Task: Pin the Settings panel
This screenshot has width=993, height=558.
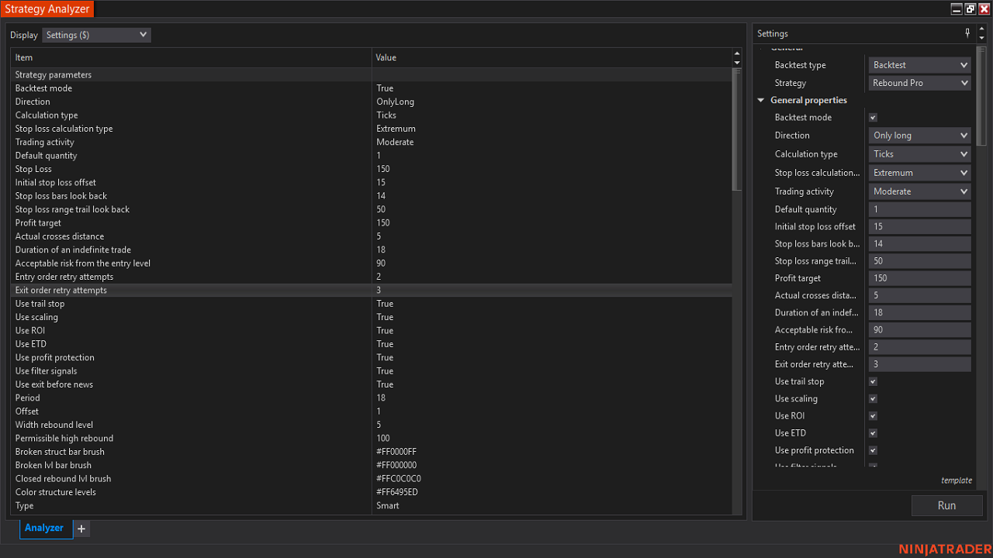Action: (x=967, y=33)
